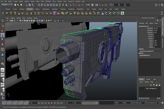The height and width of the screenshot is (109, 164).
Task: Create a polygon pipe from shelf
Action: [35, 13]
